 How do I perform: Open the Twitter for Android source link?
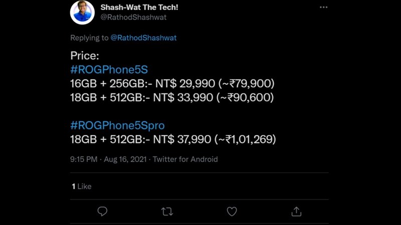pos(185,159)
